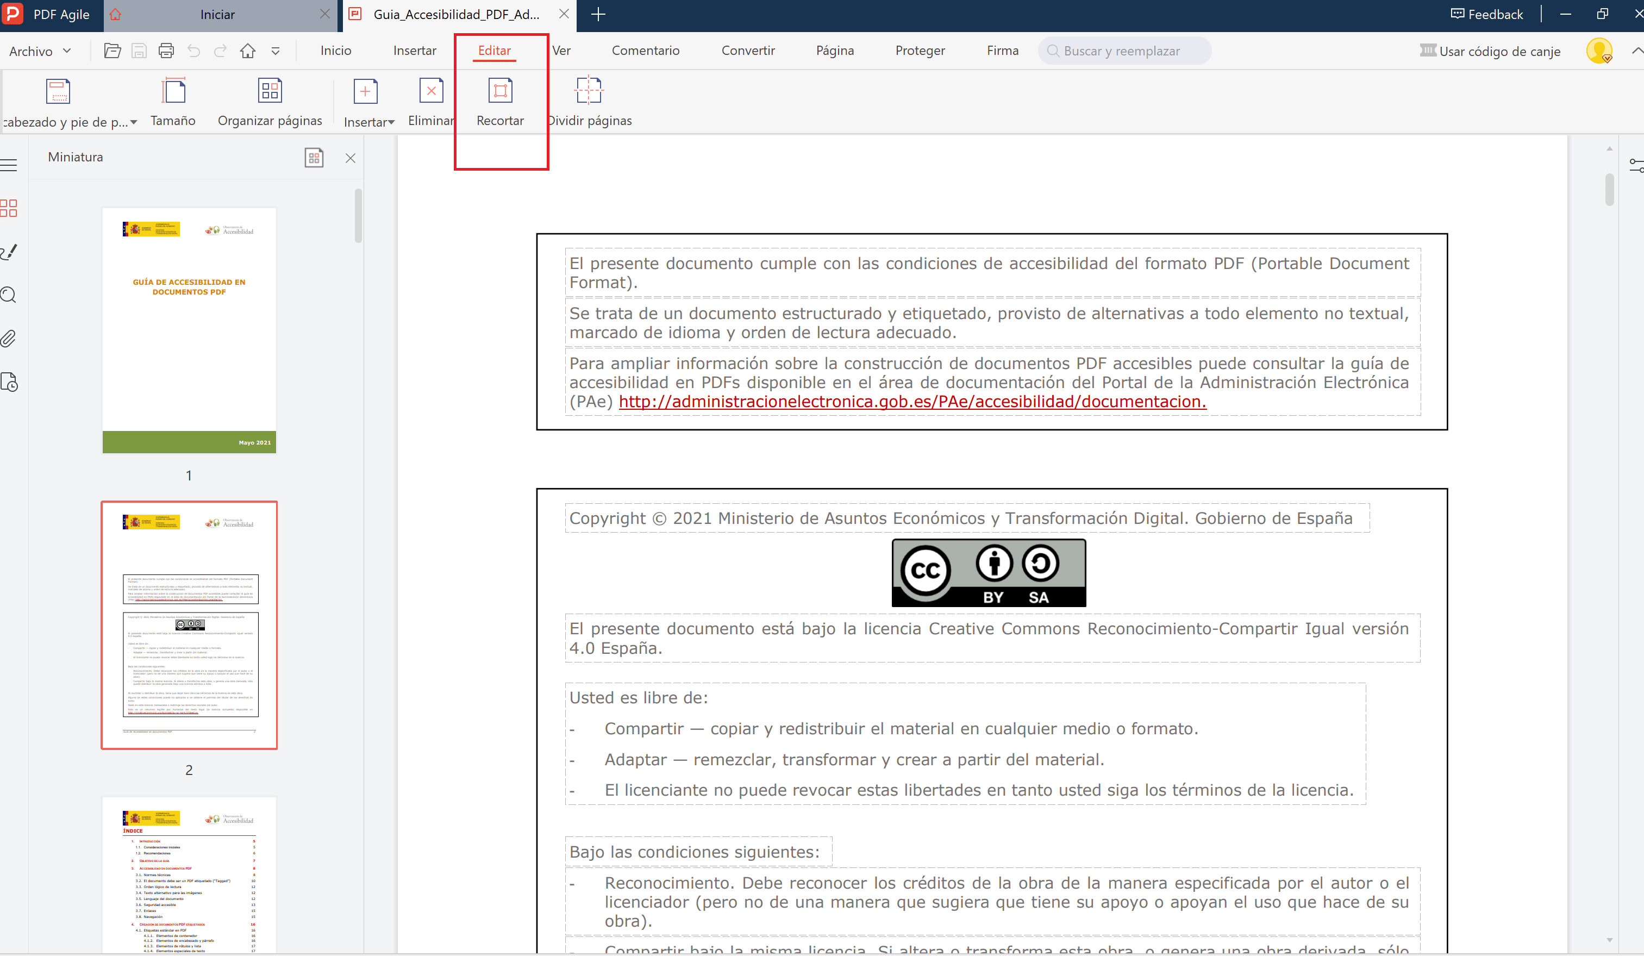Expand the quick access toolbar customize arrow
This screenshot has width=1644, height=956.
point(276,51)
